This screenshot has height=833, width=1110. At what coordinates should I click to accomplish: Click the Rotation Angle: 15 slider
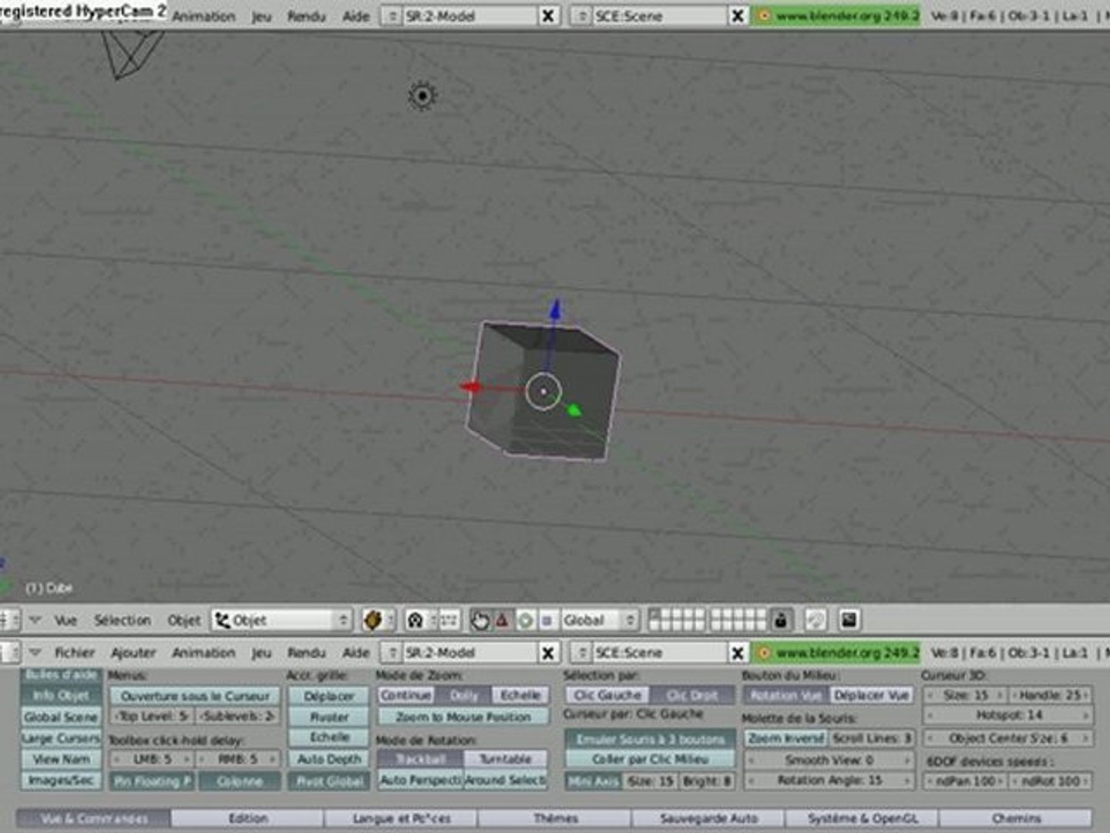tap(829, 781)
